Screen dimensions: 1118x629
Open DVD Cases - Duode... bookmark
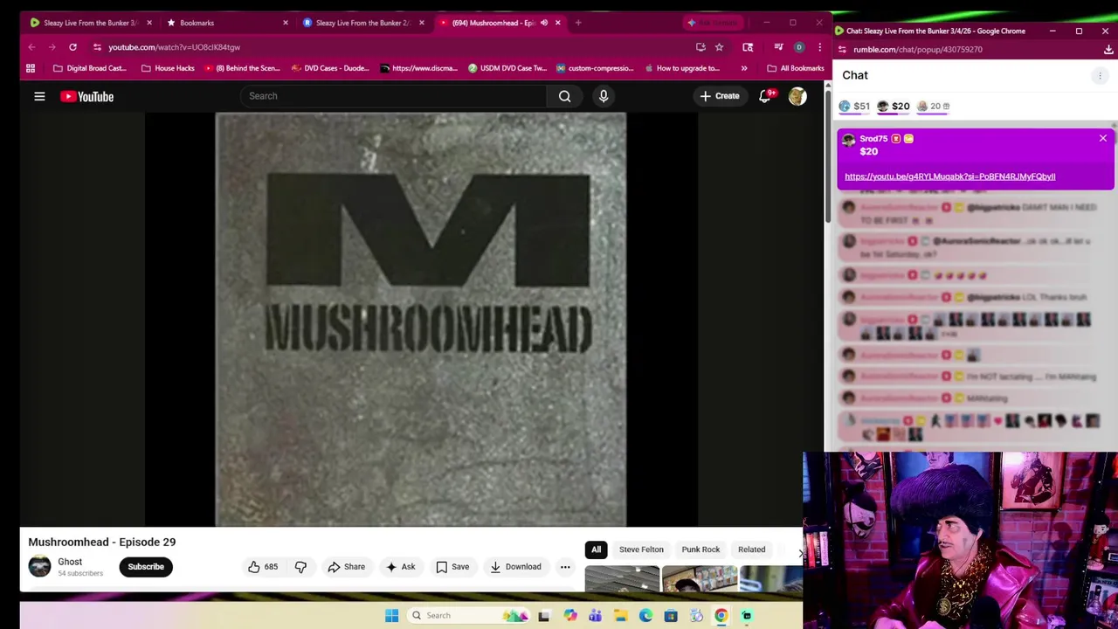[x=330, y=68]
